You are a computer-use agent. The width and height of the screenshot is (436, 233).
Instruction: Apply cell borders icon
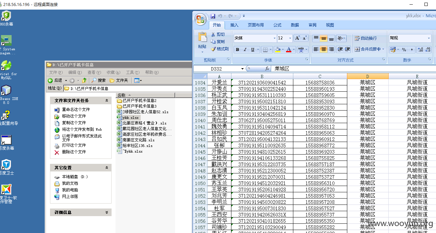tap(265, 50)
